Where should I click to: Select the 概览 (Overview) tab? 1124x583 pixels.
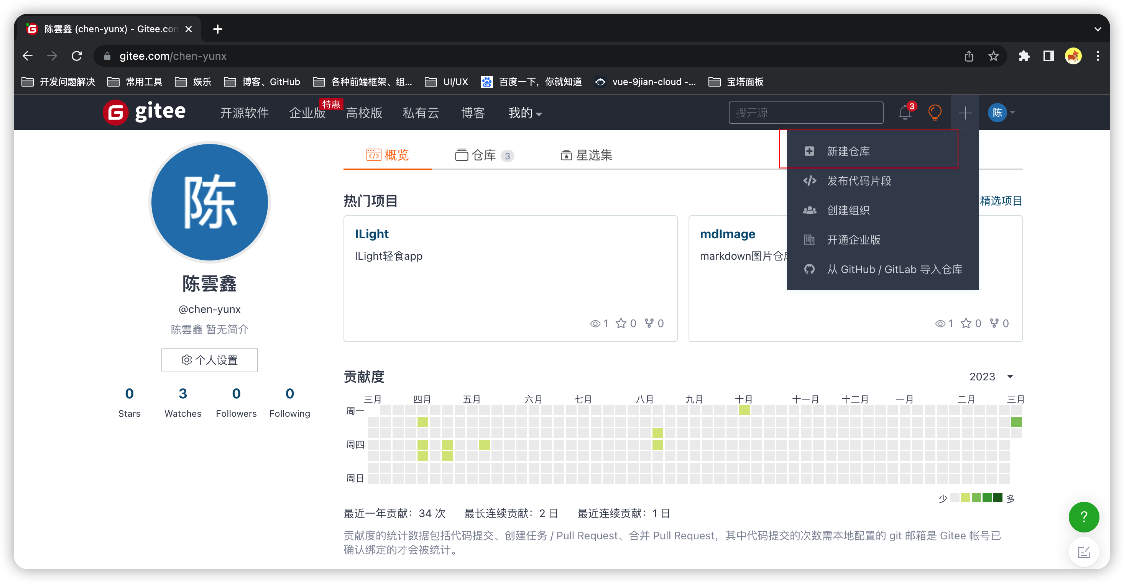point(388,154)
